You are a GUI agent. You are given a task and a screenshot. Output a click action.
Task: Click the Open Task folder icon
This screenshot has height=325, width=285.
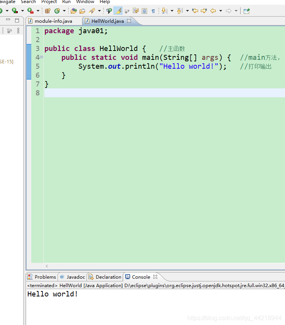tap(82, 11)
